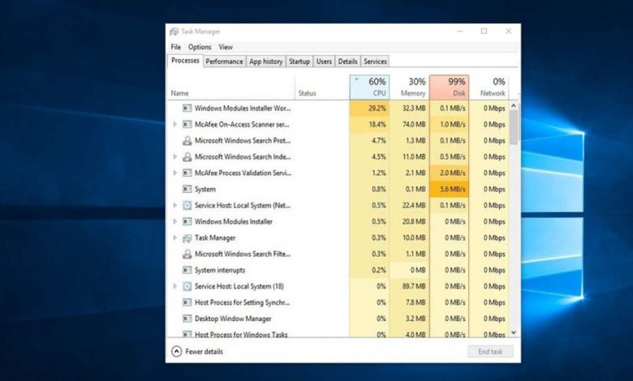This screenshot has height=381, width=633.
Task: Select the System interrupts row text
Action: pos(220,270)
